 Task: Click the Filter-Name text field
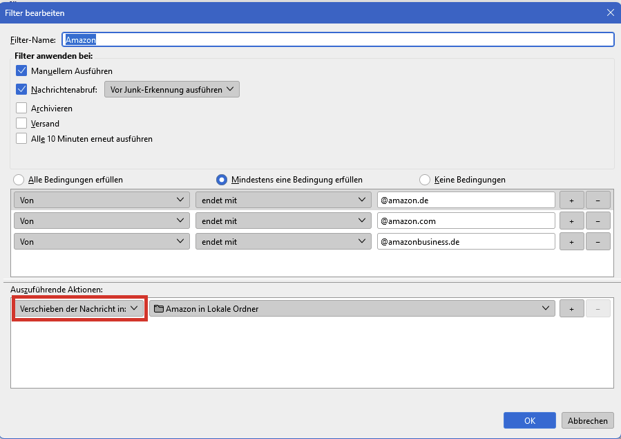tap(338, 40)
